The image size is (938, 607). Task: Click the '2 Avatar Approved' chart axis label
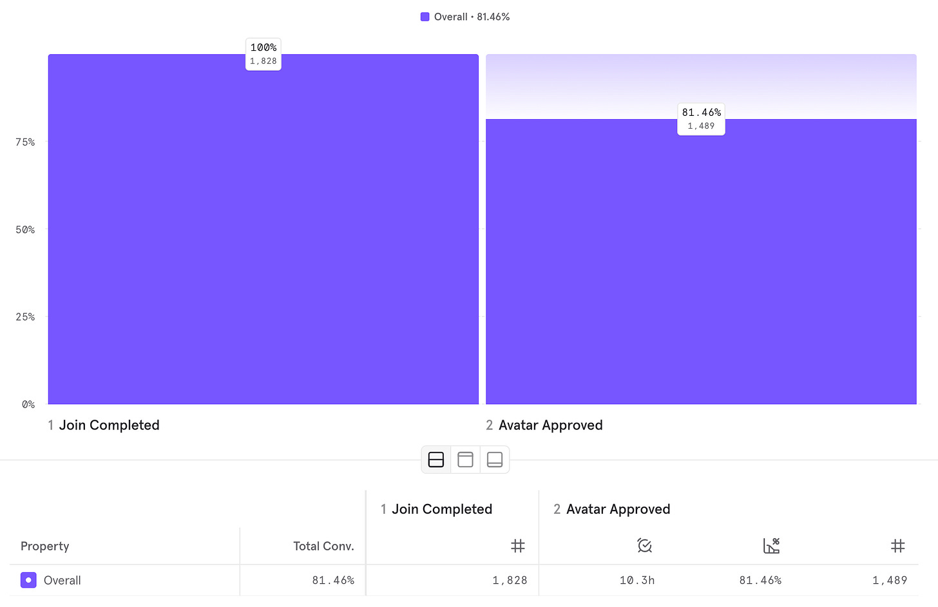544,425
